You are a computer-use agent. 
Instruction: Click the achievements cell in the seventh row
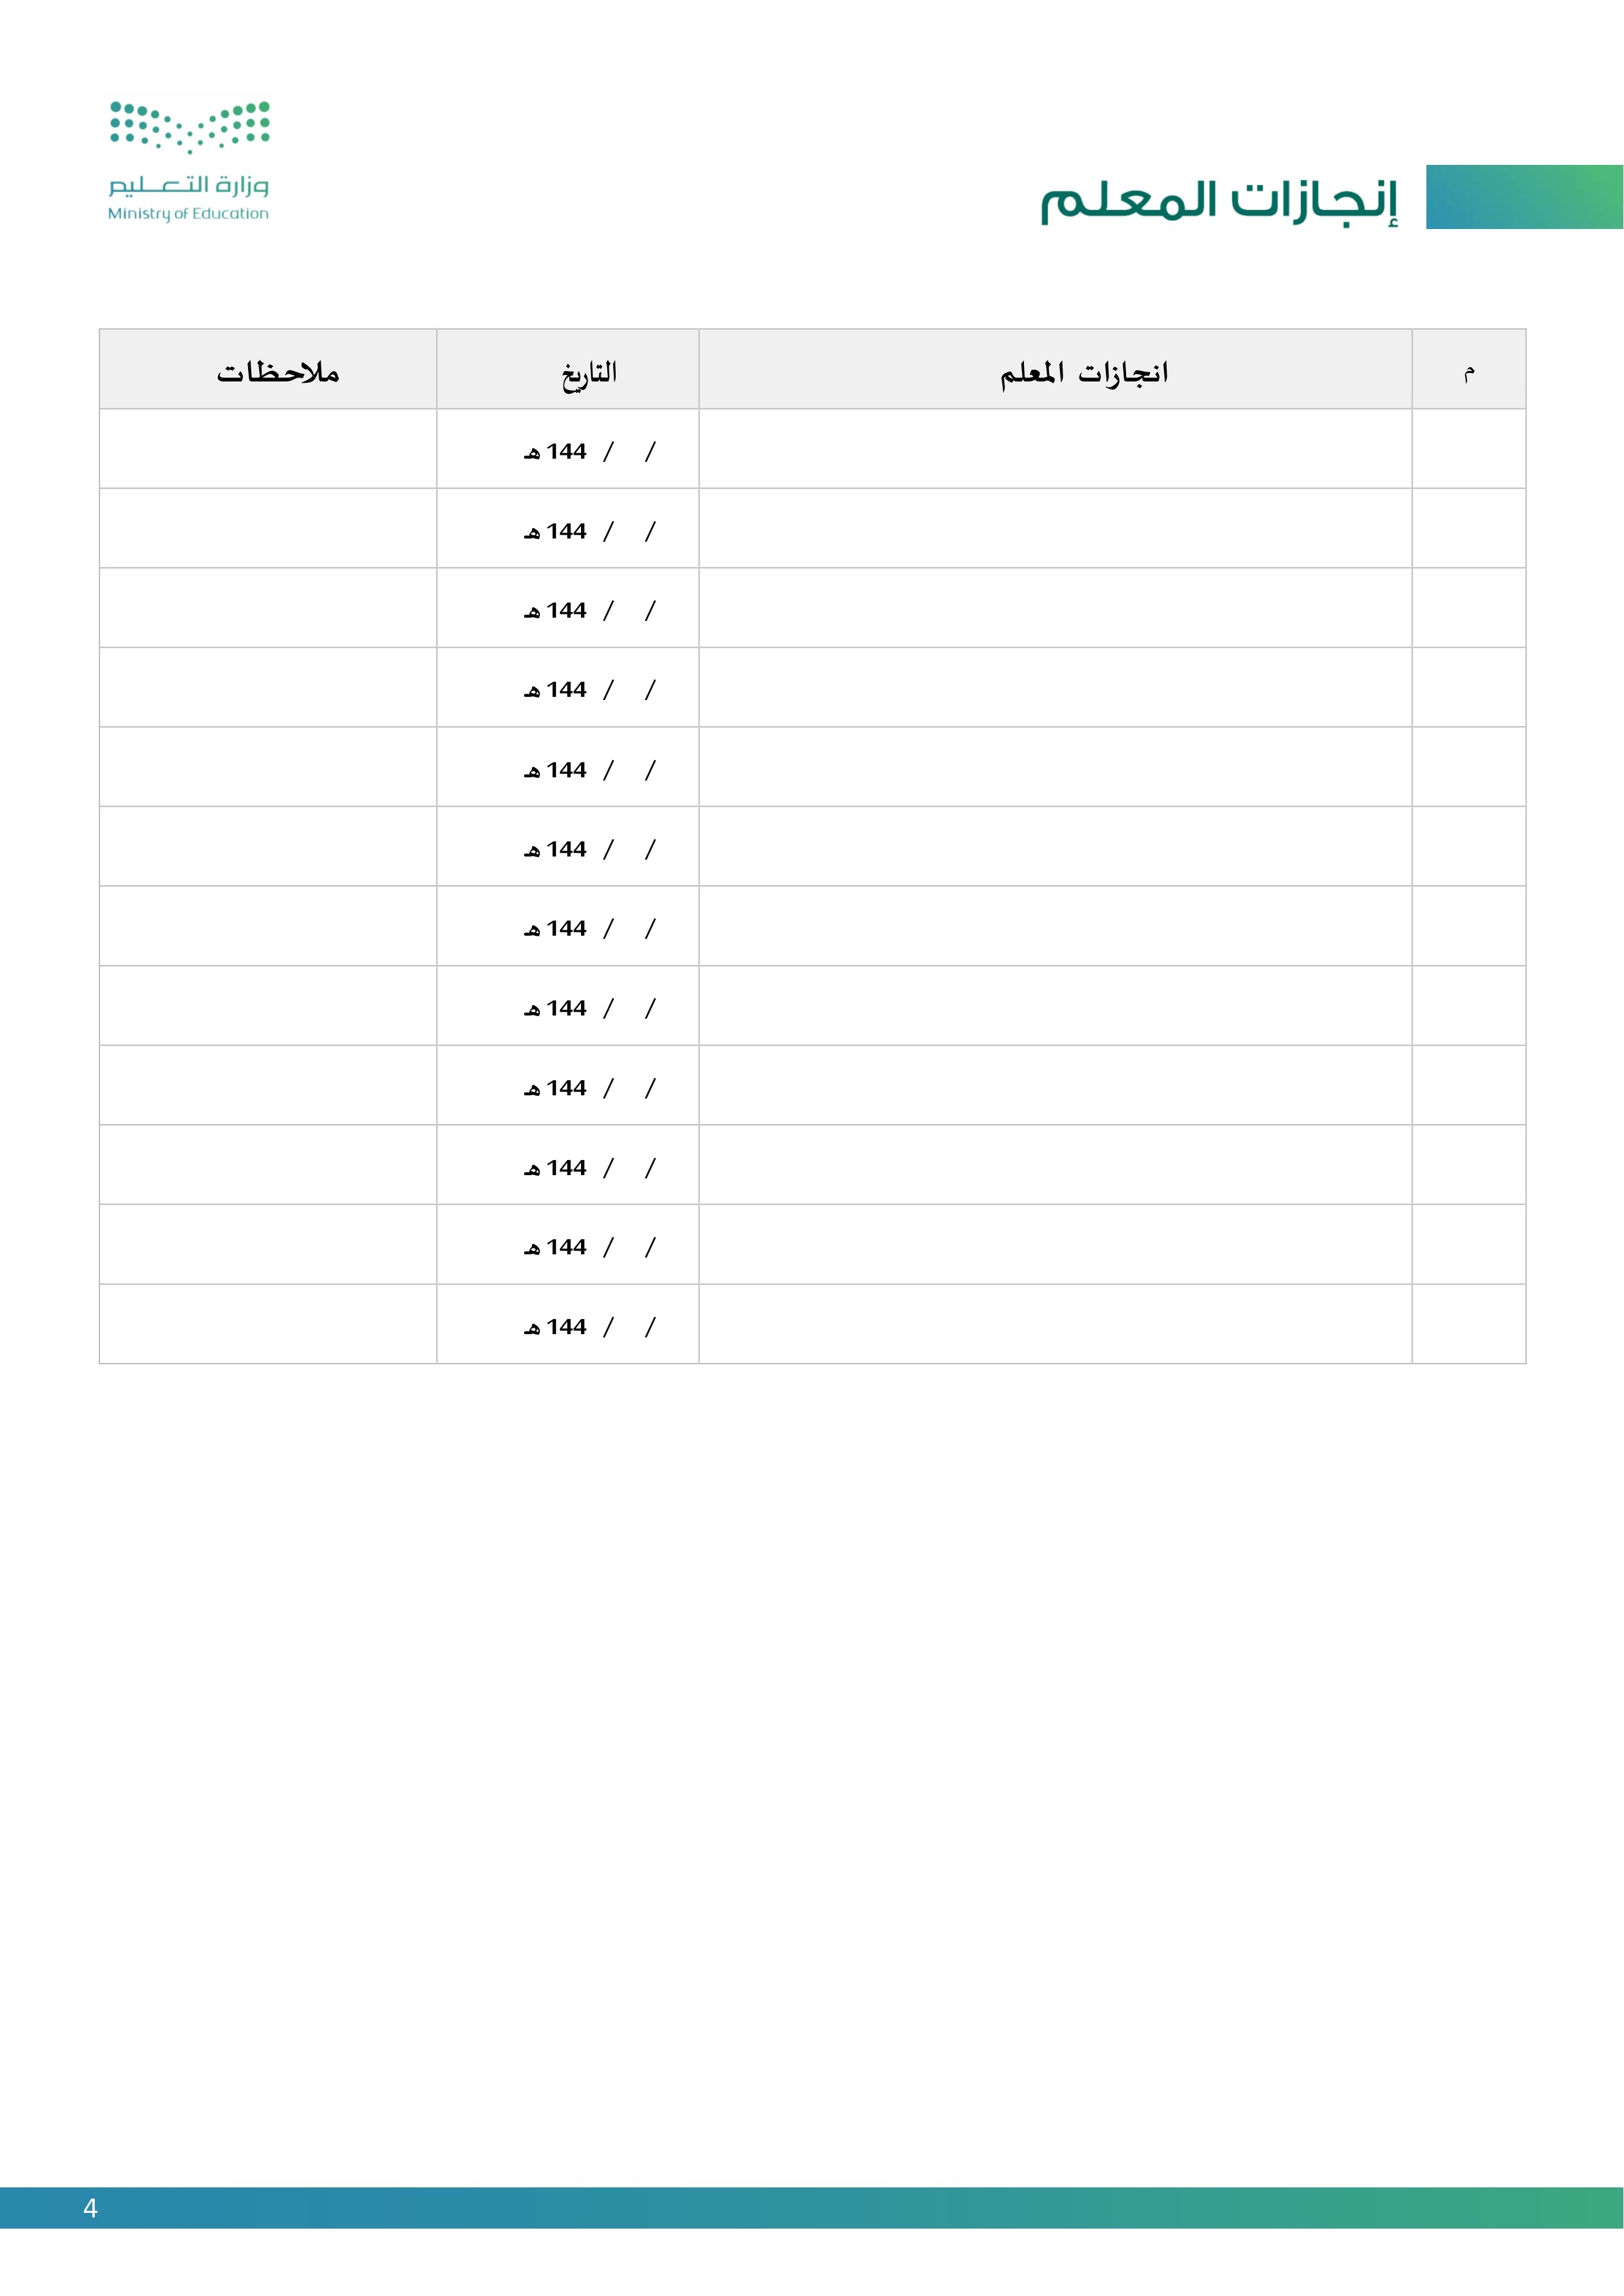pyautogui.click(x=1055, y=926)
